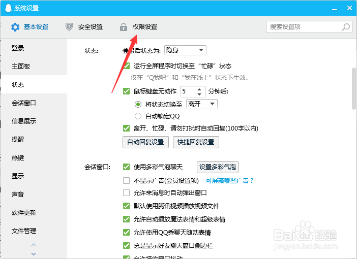Image resolution: width=357 pixels, height=259 pixels.
Task: Click the gear icon for 基本设置
Action: pos(15,27)
